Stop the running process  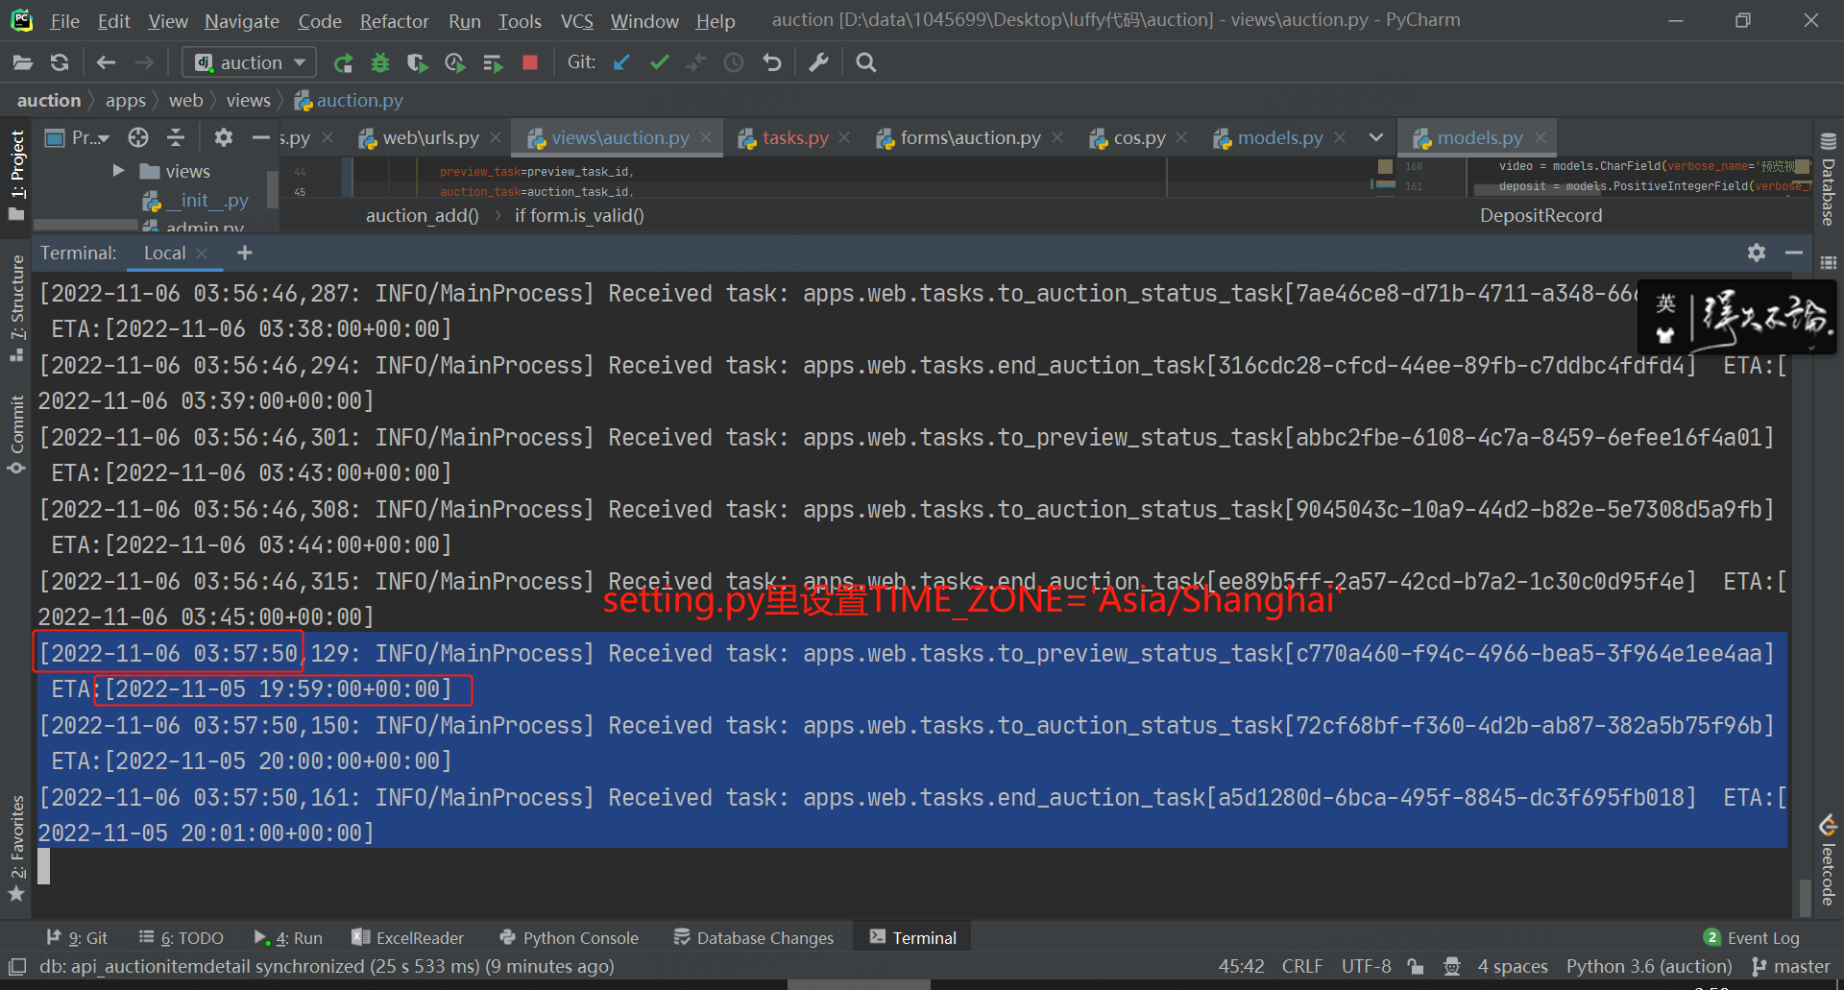point(529,62)
